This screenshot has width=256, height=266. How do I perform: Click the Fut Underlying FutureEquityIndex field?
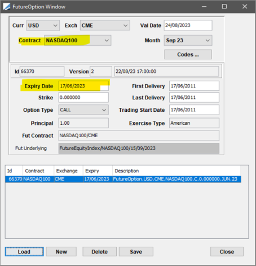(139, 148)
